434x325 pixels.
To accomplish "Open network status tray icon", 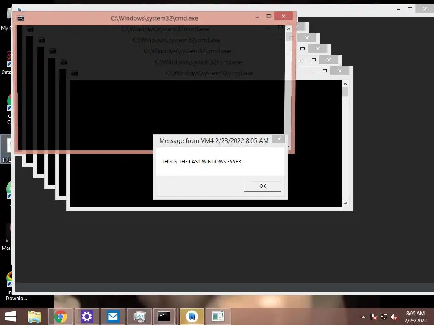I will 384,317.
